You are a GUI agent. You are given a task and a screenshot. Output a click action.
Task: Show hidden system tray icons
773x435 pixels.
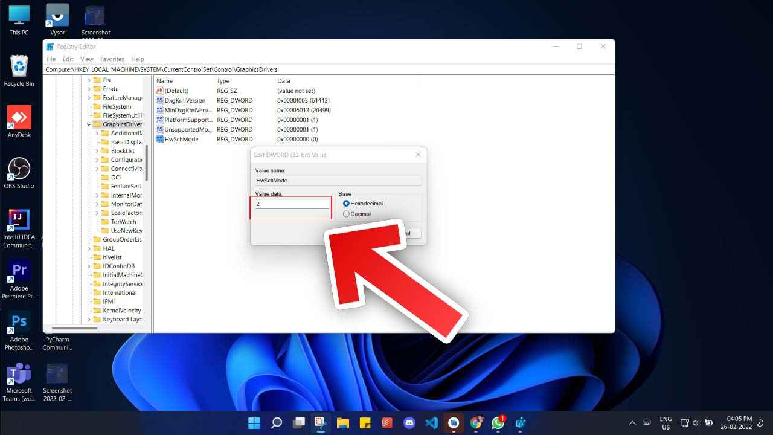(632, 423)
